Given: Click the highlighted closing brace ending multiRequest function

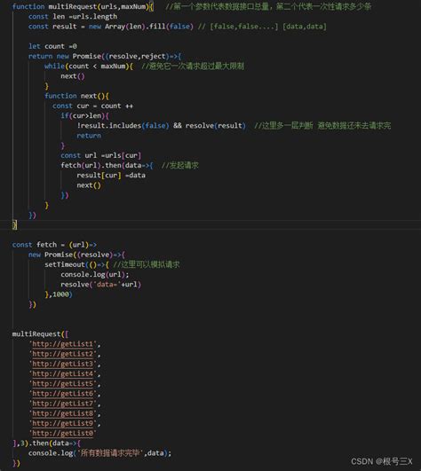Looking at the screenshot, I should pos(14,224).
